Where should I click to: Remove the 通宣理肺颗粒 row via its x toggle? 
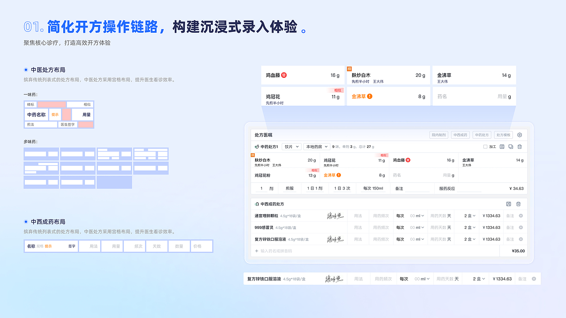tap(520, 216)
